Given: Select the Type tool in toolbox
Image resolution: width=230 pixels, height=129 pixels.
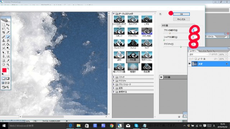Looking at the screenshot, I should 8,53.
